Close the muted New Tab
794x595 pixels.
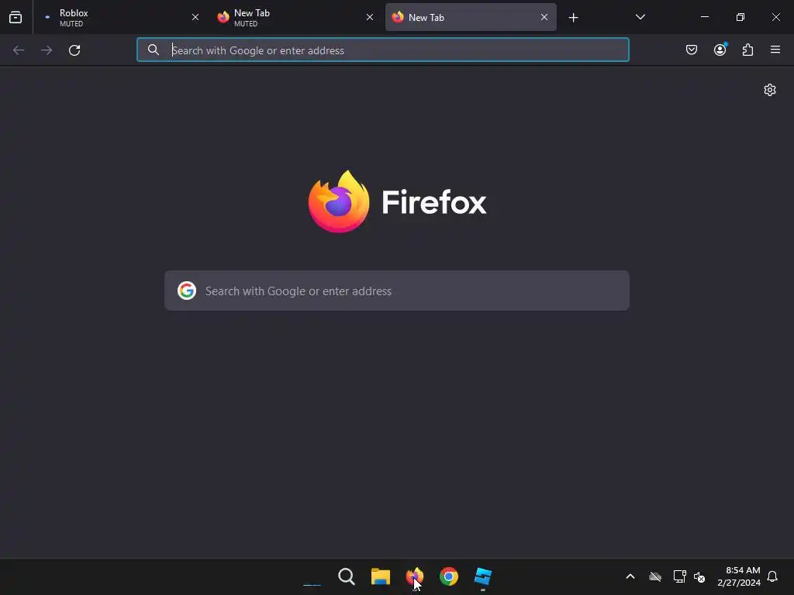pyautogui.click(x=370, y=17)
